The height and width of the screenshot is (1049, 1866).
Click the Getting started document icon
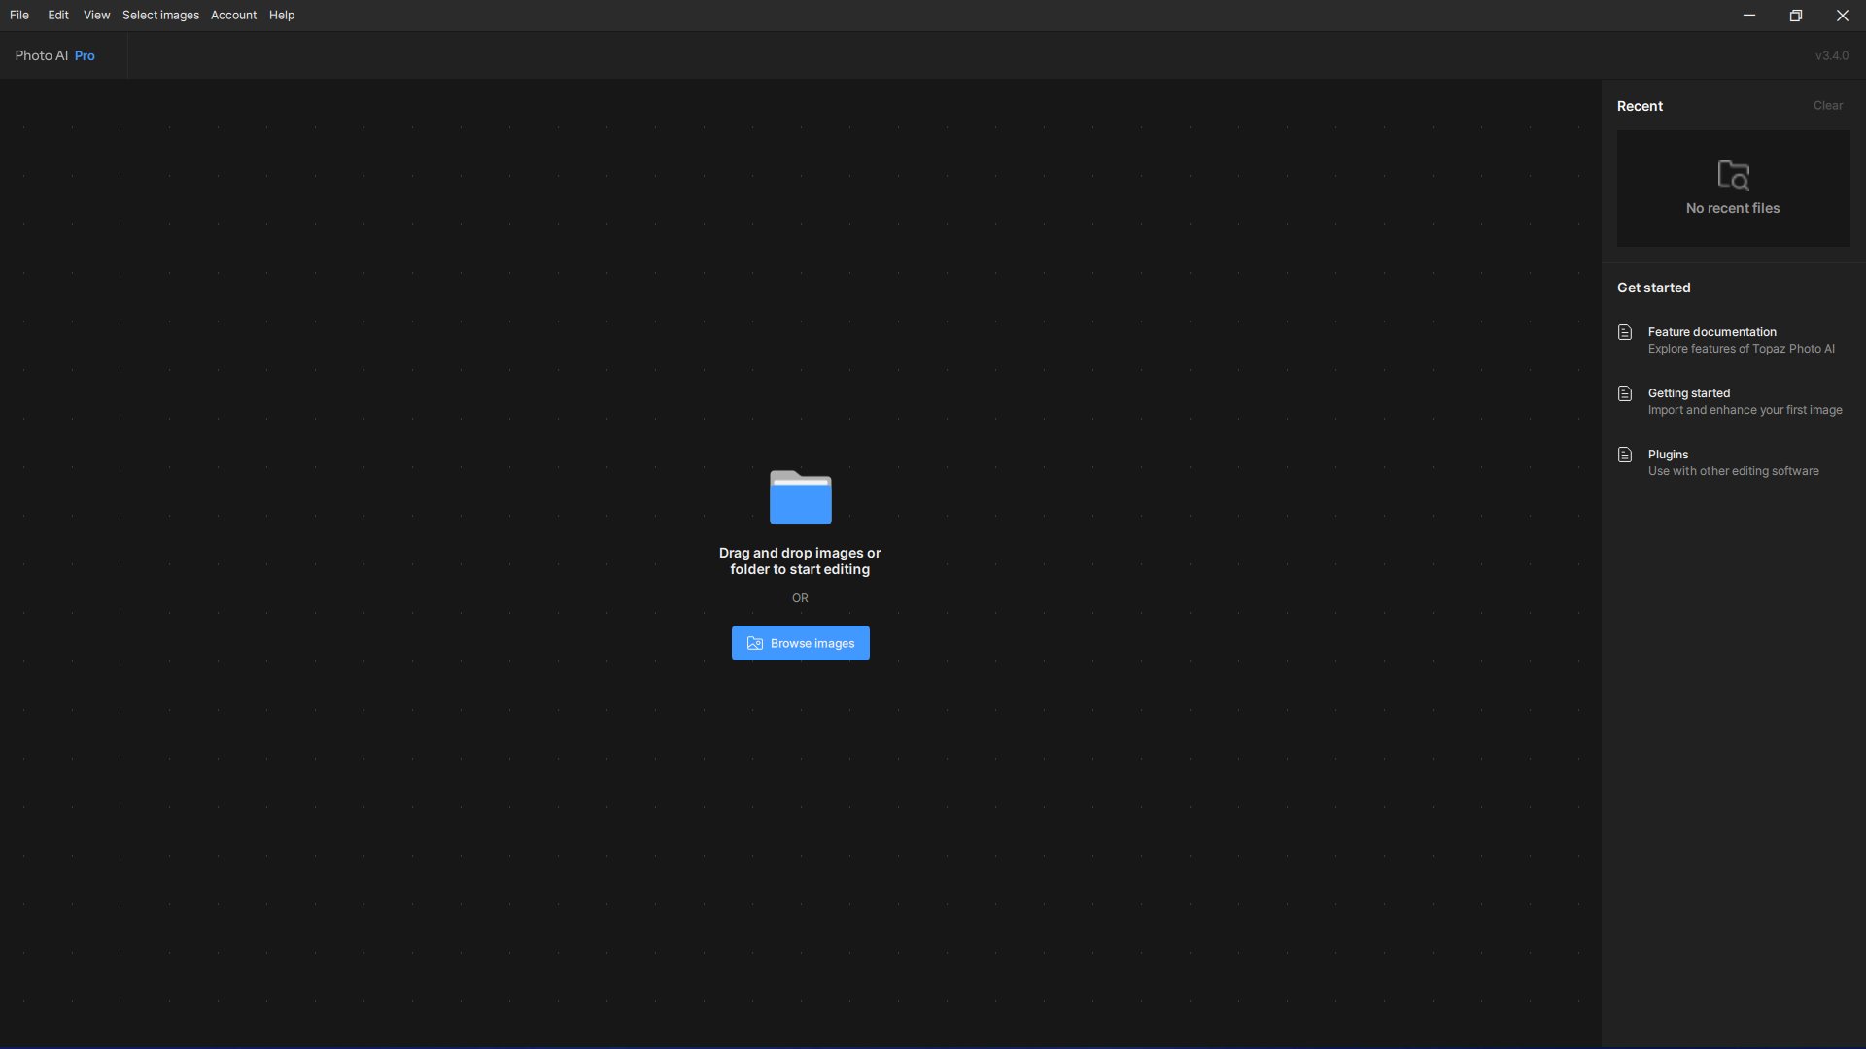click(x=1624, y=393)
